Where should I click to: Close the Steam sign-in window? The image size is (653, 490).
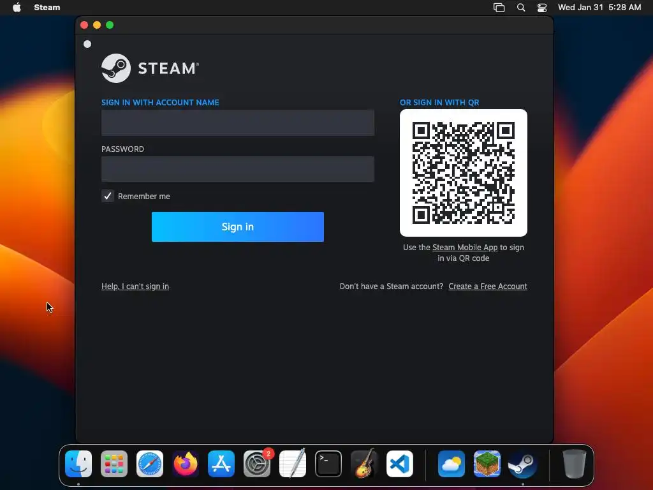point(84,25)
